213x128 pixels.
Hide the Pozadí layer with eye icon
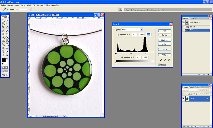(x=183, y=99)
